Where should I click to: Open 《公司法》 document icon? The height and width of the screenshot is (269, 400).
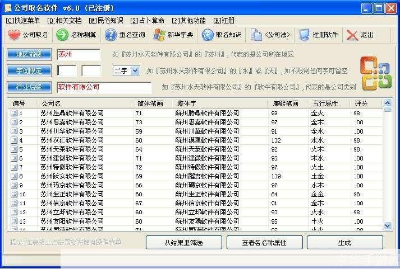click(x=256, y=35)
